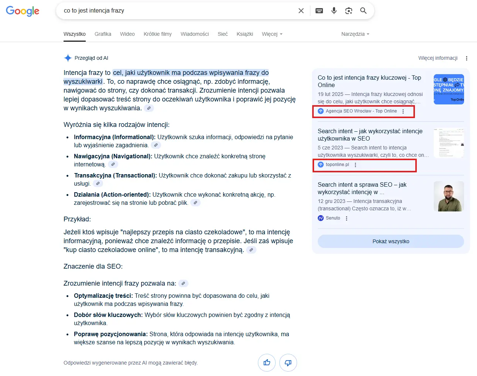
Task: Open the bearded man portrait thumbnail
Action: (x=449, y=196)
